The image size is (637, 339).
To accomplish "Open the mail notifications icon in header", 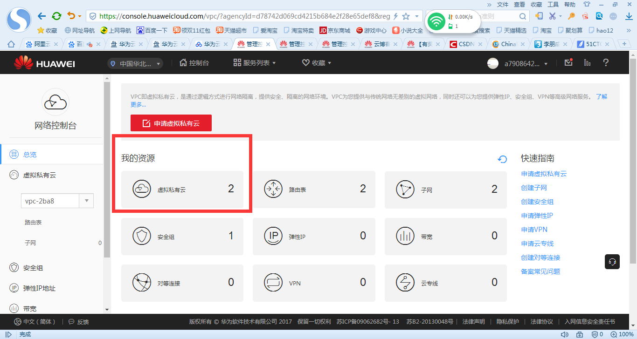I will pyautogui.click(x=568, y=62).
